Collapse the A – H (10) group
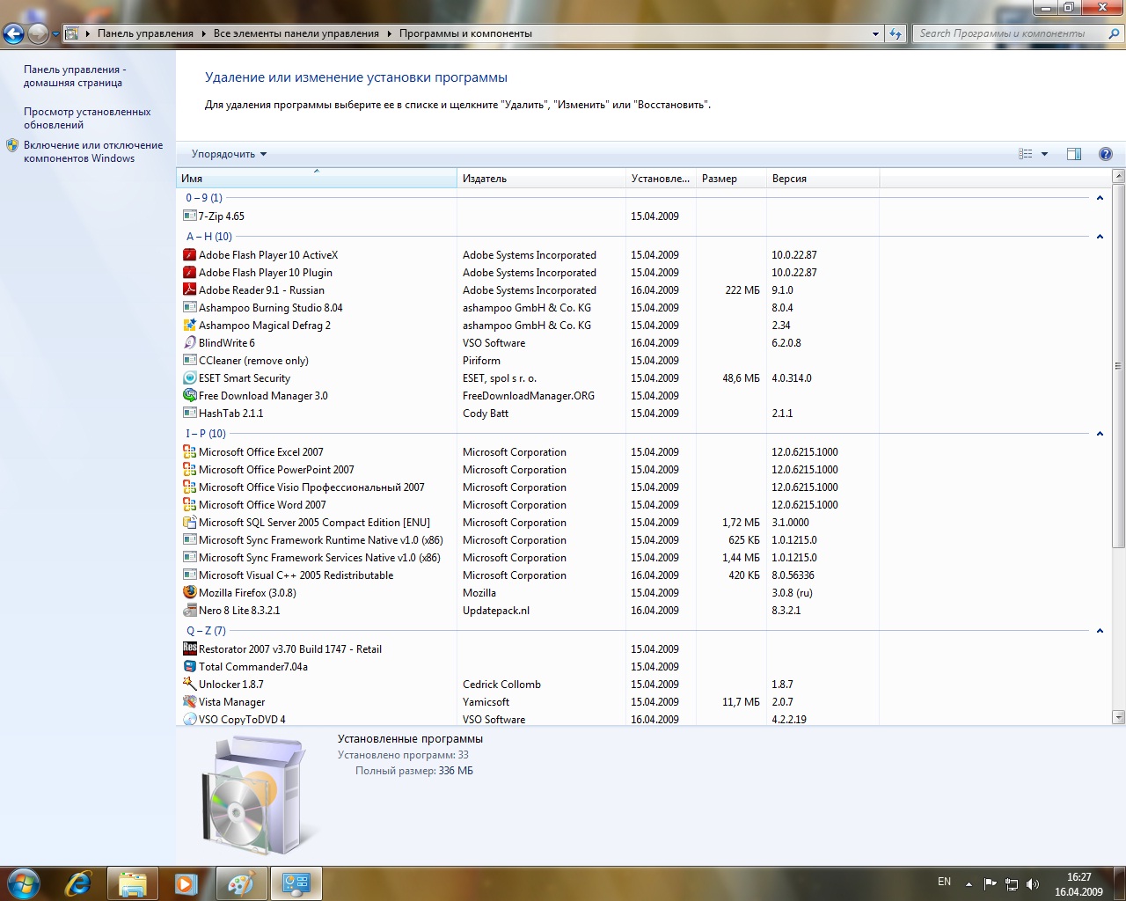The width and height of the screenshot is (1126, 901). (1100, 237)
